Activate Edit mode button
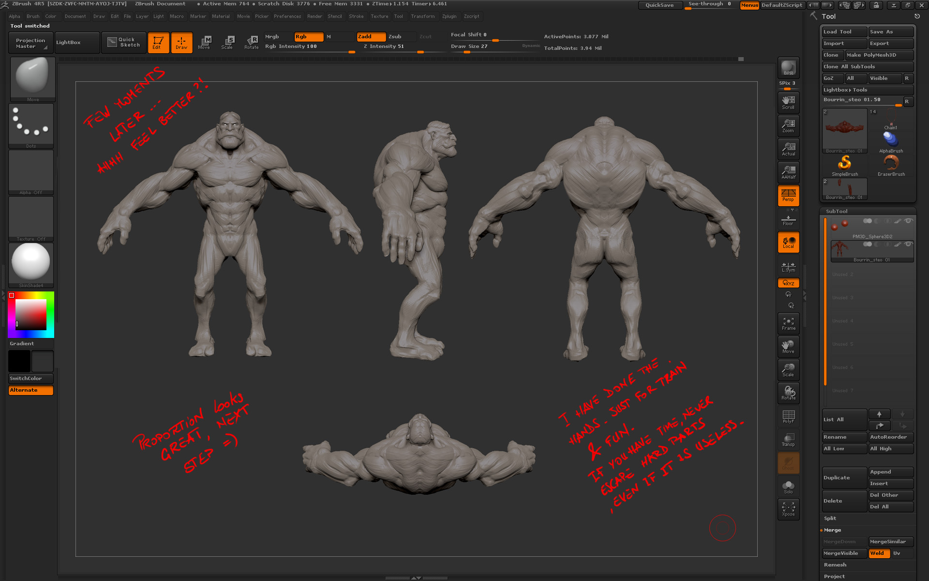This screenshot has height=581, width=929. pyautogui.click(x=158, y=43)
